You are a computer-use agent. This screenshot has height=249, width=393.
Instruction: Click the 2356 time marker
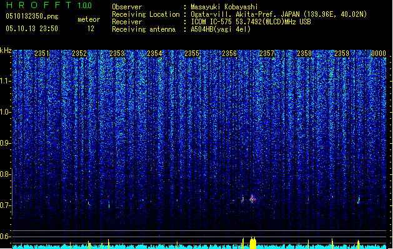229,54
